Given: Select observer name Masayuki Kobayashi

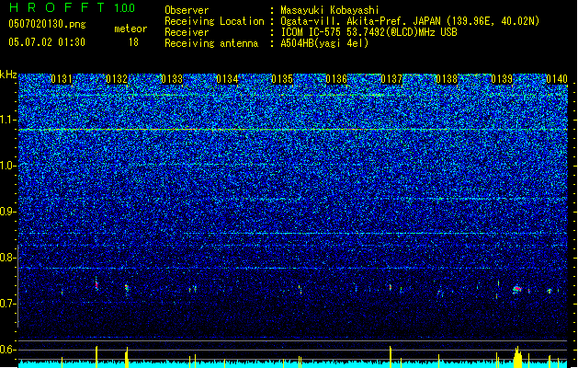Looking at the screenshot, I should point(330,10).
